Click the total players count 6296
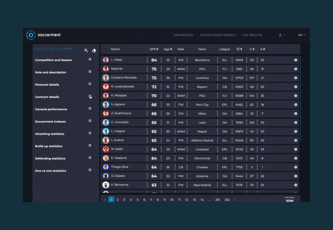Image resolution: width=333 pixels, height=230 pixels. click(x=290, y=201)
